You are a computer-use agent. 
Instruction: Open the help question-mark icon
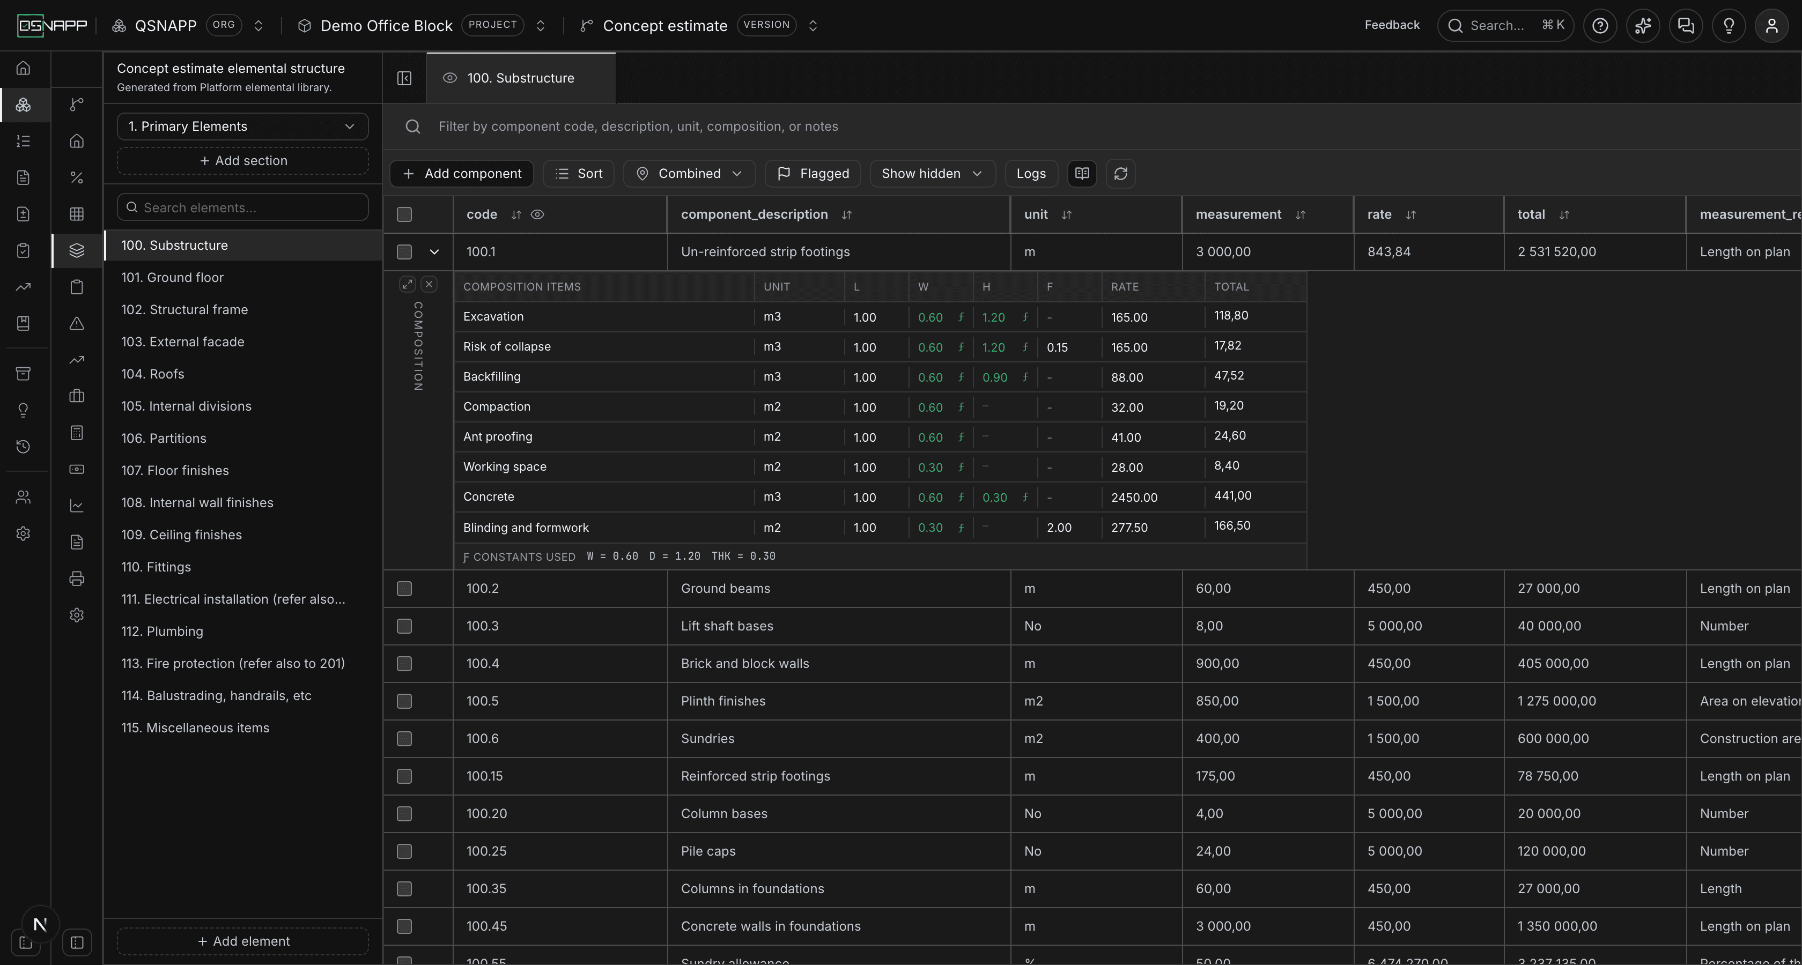pos(1600,26)
